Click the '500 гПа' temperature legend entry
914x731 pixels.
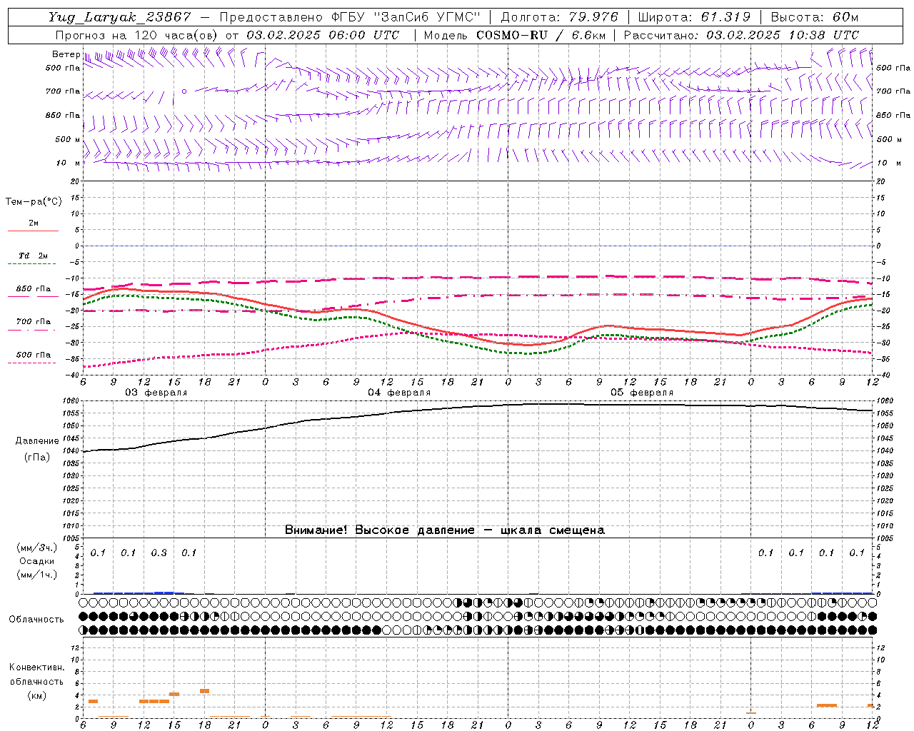[34, 355]
